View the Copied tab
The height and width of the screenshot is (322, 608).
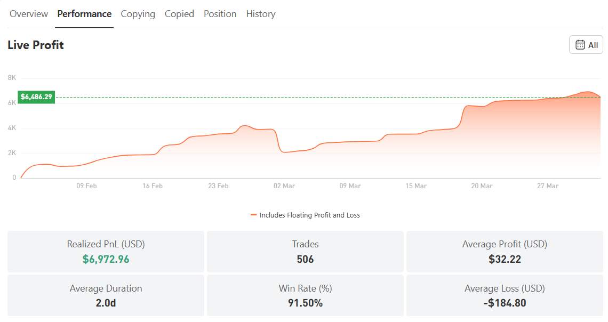(179, 14)
